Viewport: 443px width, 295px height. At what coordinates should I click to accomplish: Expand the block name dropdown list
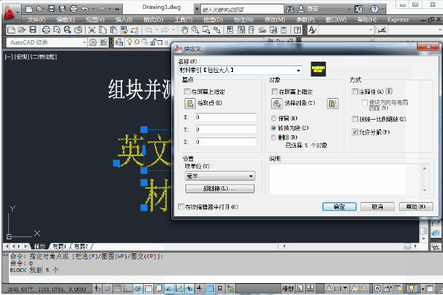click(299, 71)
